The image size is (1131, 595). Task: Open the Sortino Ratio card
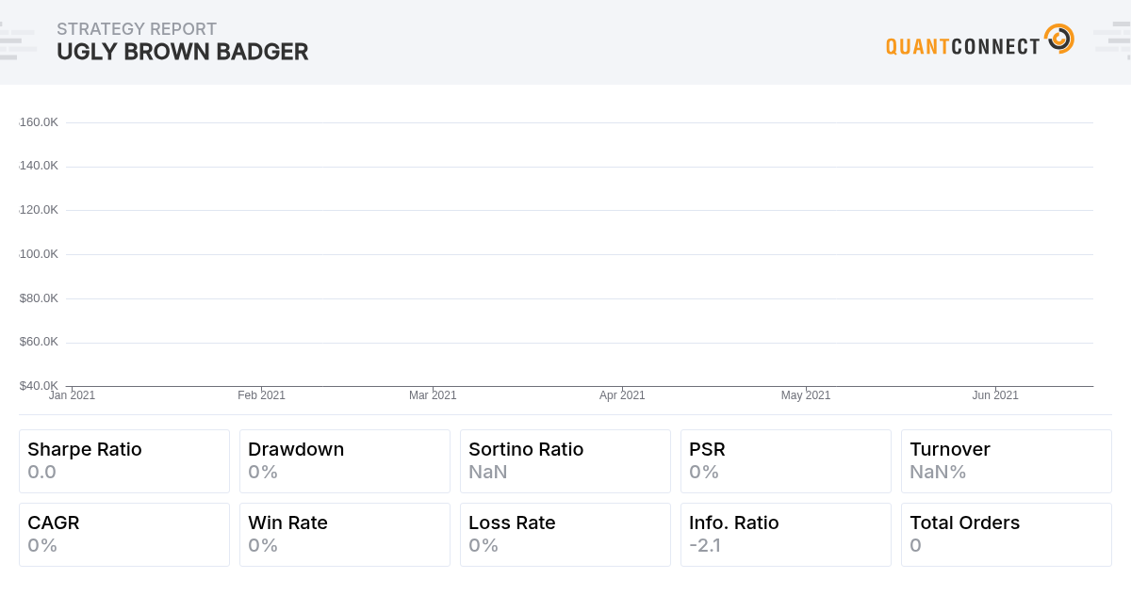pos(565,461)
